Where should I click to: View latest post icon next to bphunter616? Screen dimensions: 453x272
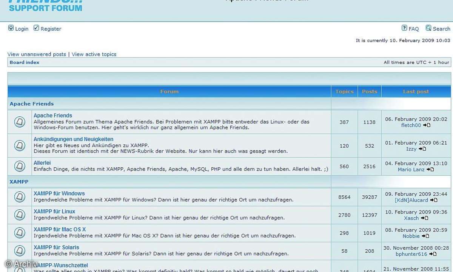click(x=433, y=254)
